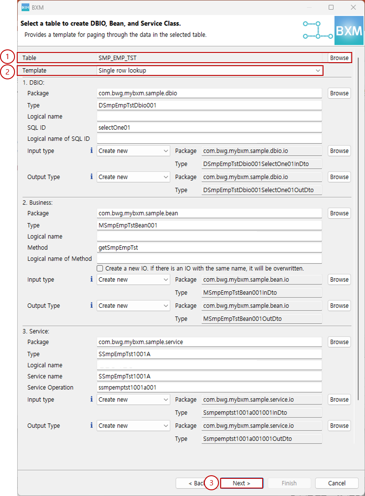Click the Cancel button
Image resolution: width=365 pixels, height=496 pixels.
point(336,483)
